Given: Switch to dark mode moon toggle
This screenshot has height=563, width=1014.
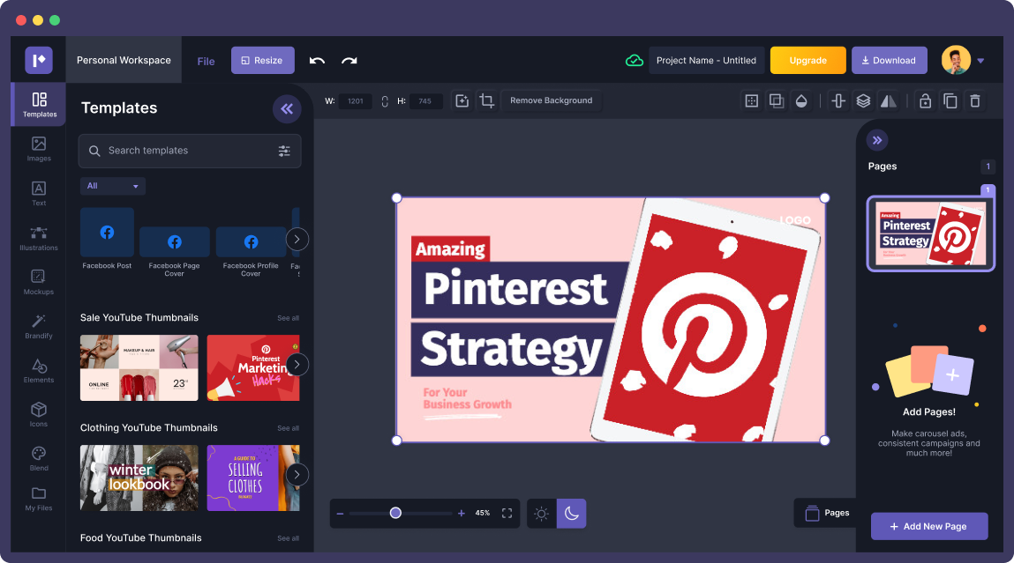Looking at the screenshot, I should [x=572, y=514].
